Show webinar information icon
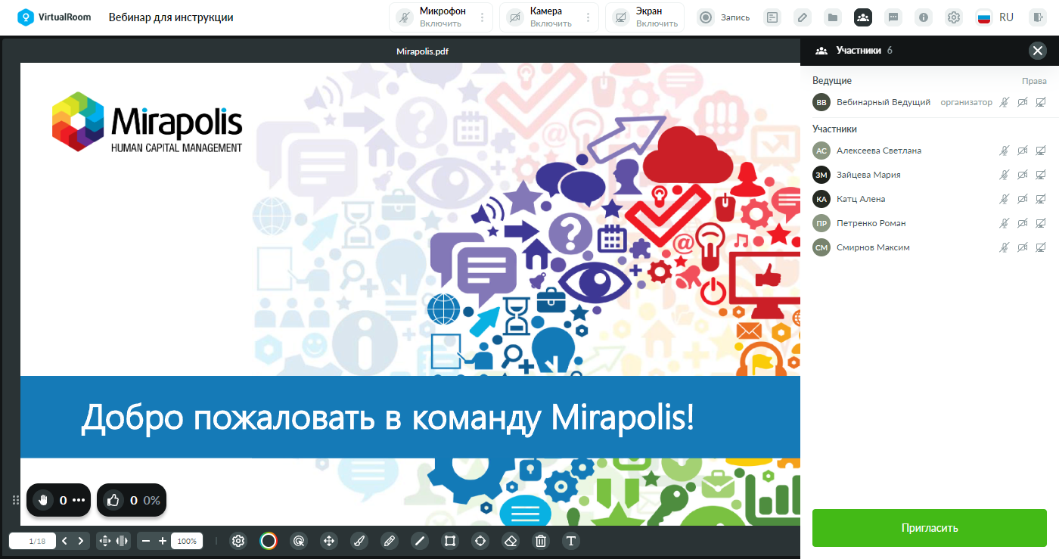This screenshot has width=1059, height=559. coord(924,17)
